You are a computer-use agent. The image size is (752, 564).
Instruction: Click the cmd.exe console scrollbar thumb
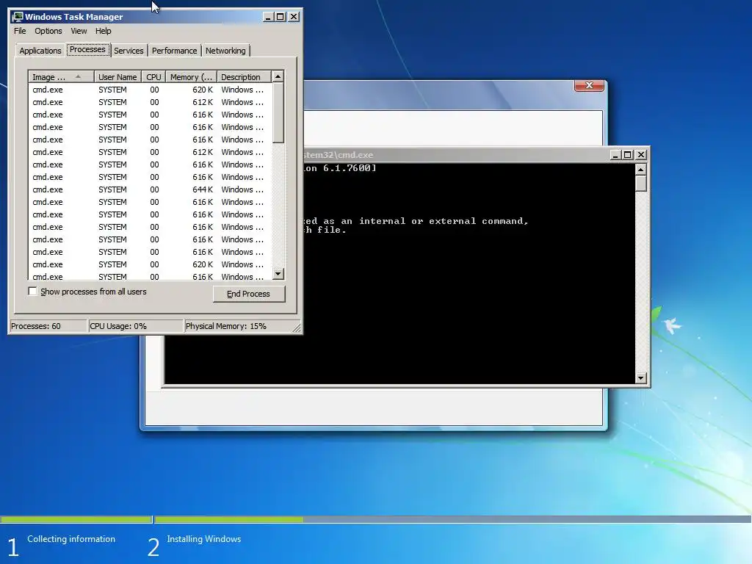pos(640,184)
